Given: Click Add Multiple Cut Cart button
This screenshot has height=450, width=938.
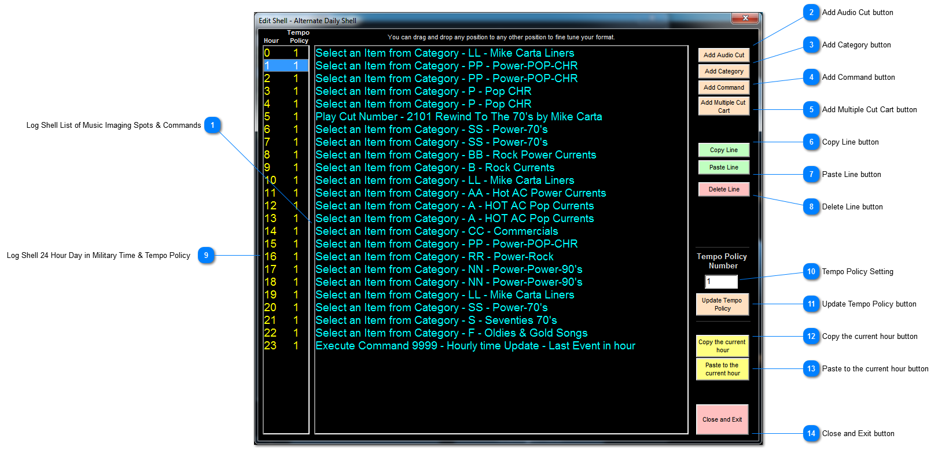Looking at the screenshot, I should 724,106.
